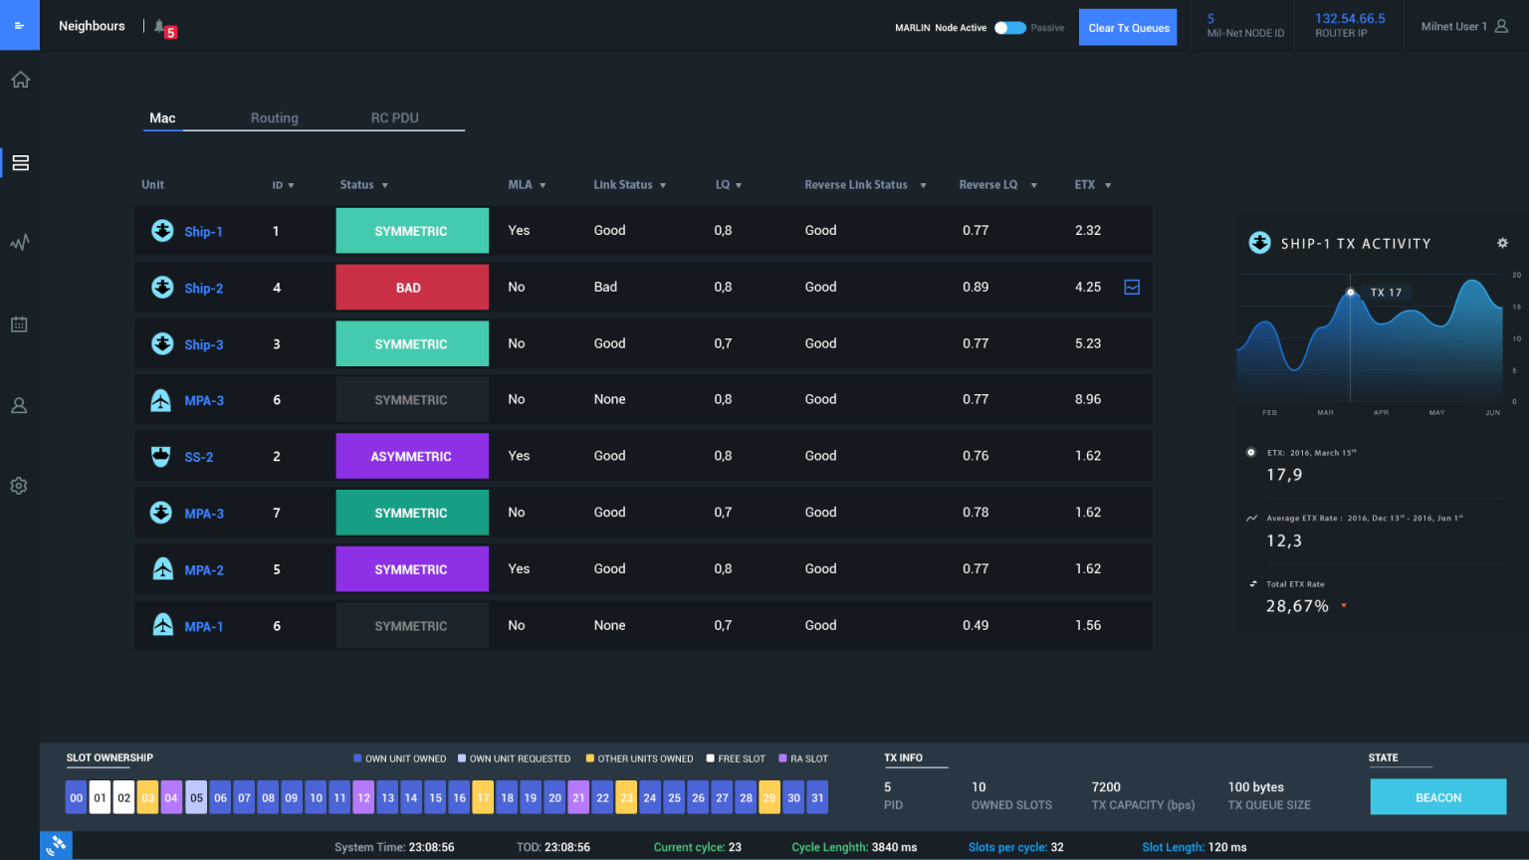Click the satellite icon in the bottom-left corner

56,845
